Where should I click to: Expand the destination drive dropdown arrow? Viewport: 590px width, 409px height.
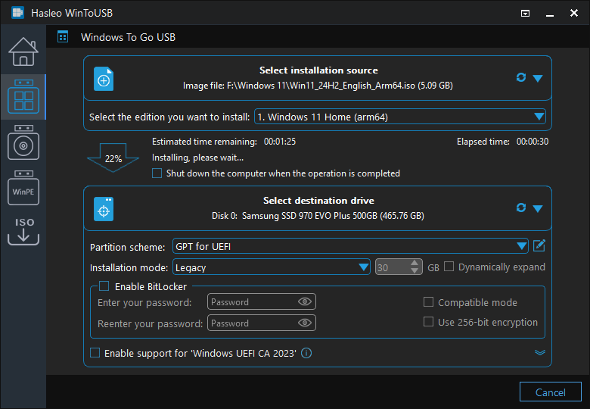click(x=538, y=208)
